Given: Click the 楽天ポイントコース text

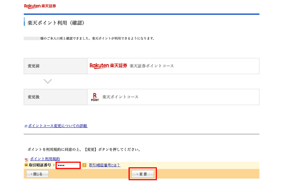Looking at the screenshot, I should [121, 97].
